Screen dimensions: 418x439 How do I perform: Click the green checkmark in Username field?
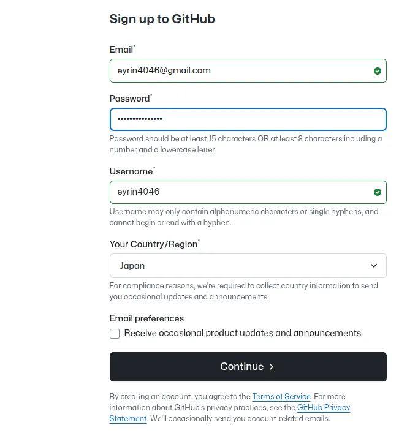[x=378, y=192]
